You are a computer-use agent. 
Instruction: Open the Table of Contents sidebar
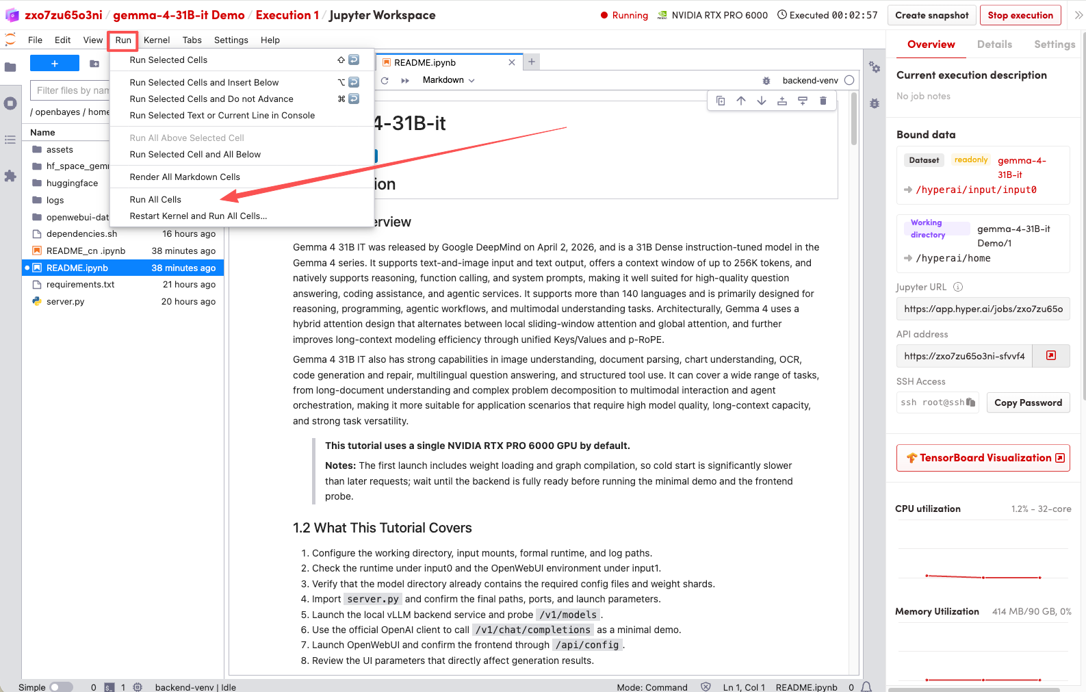[10, 140]
